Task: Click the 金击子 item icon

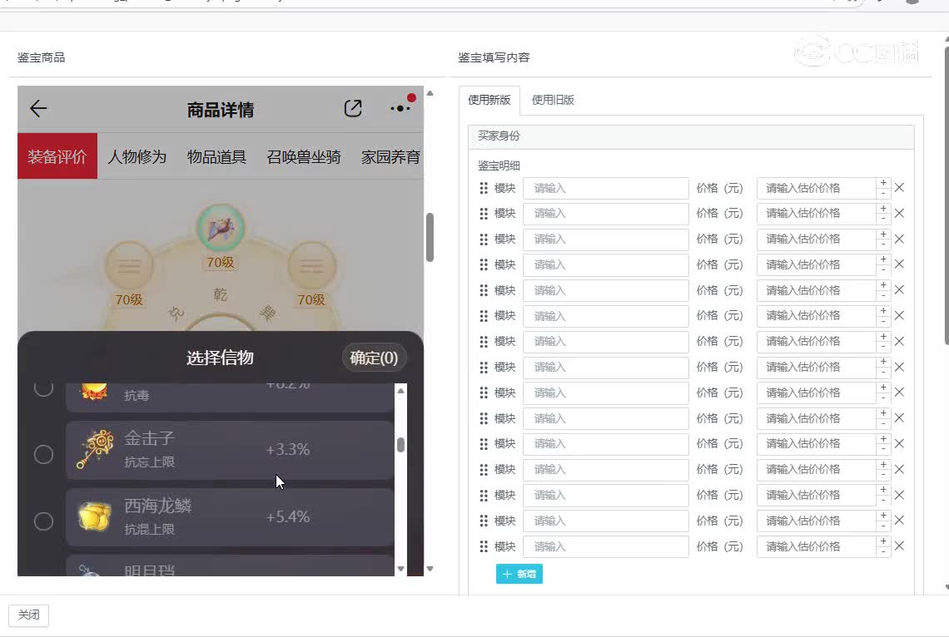Action: point(95,449)
